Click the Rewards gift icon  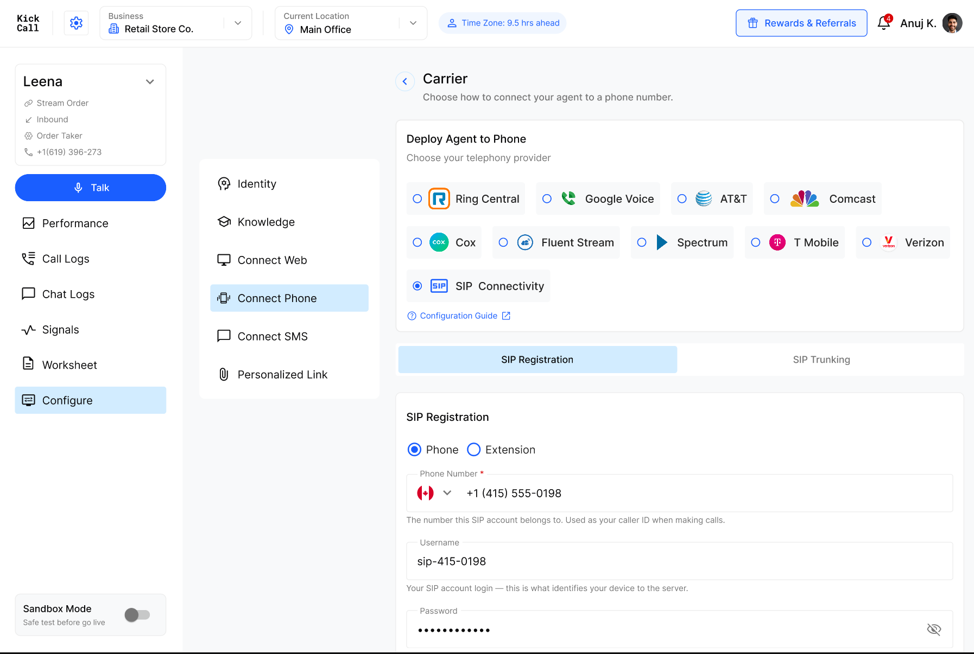tap(752, 23)
